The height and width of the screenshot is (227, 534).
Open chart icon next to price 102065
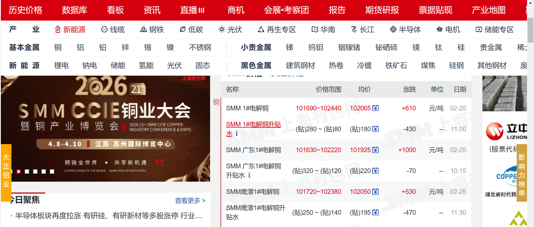376,108
